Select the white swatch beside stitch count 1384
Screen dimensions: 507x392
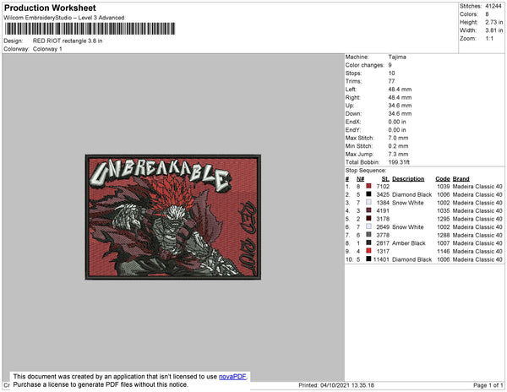(x=368, y=202)
